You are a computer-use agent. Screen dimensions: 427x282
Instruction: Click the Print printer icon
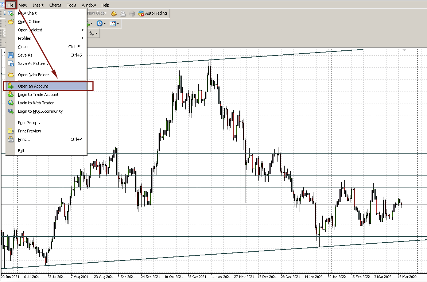pyautogui.click(x=11, y=139)
